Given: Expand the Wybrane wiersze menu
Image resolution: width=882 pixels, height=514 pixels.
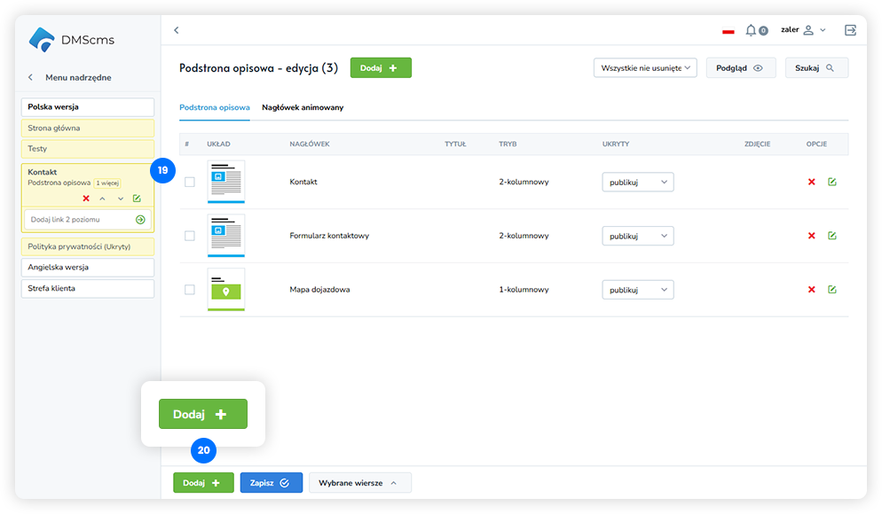Looking at the screenshot, I should coord(359,483).
